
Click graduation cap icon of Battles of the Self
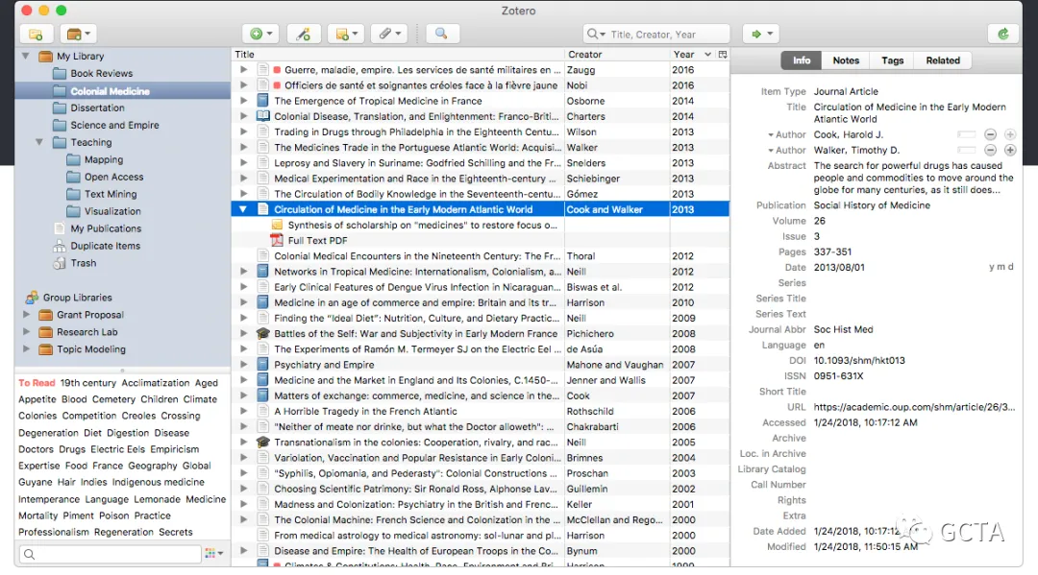coord(262,334)
